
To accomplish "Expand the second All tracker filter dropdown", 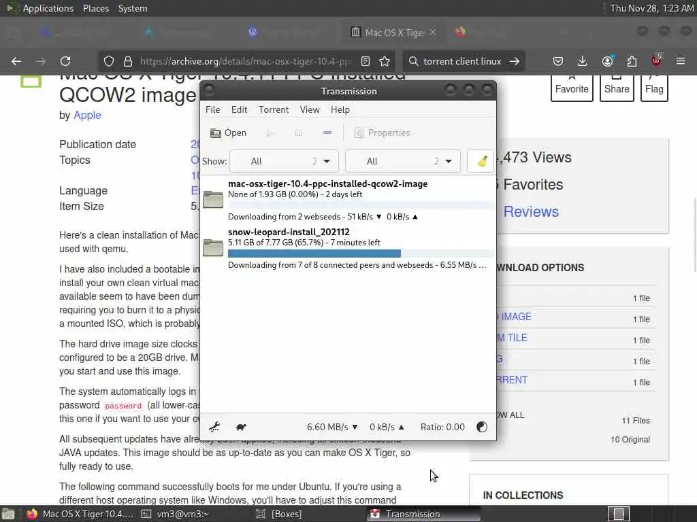I will click(x=403, y=161).
